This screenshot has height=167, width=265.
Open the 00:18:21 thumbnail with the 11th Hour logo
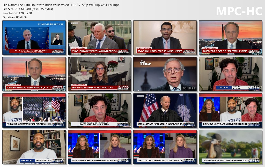(x=165, y=74)
